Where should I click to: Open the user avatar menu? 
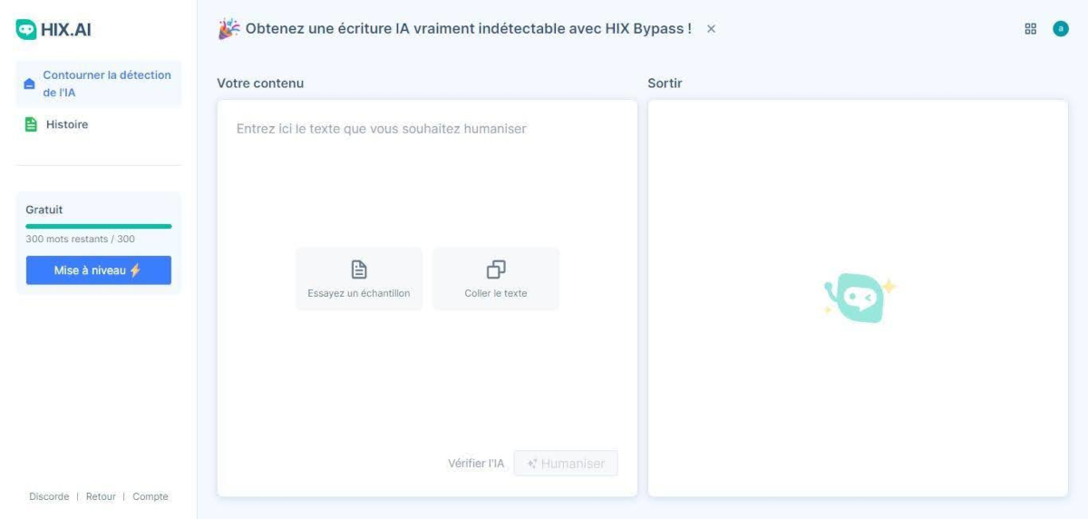coord(1060,29)
